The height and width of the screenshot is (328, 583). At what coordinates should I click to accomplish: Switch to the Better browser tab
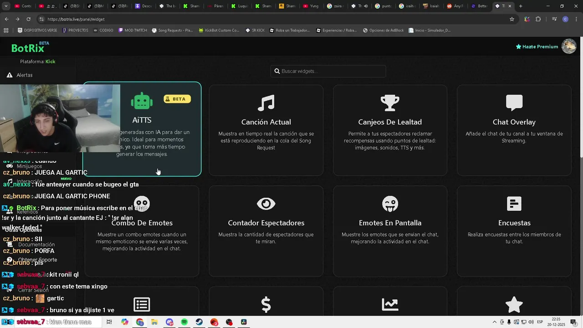pos(479,6)
